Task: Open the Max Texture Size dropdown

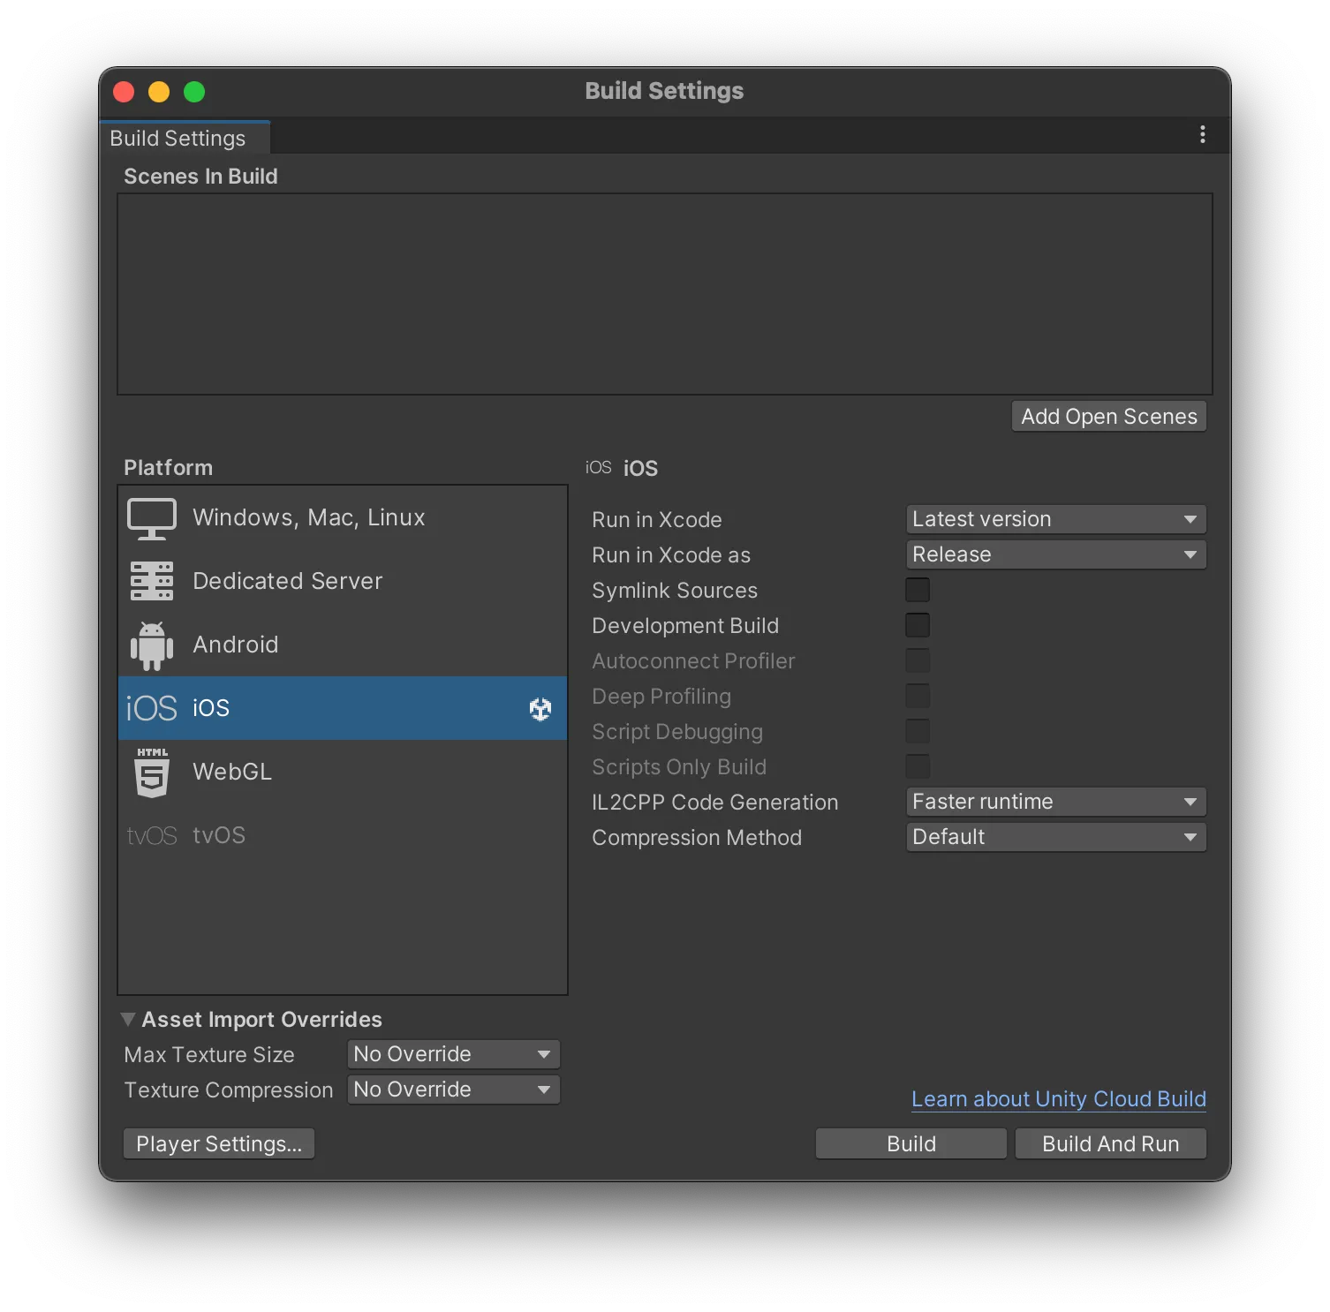Action: [x=454, y=1054]
